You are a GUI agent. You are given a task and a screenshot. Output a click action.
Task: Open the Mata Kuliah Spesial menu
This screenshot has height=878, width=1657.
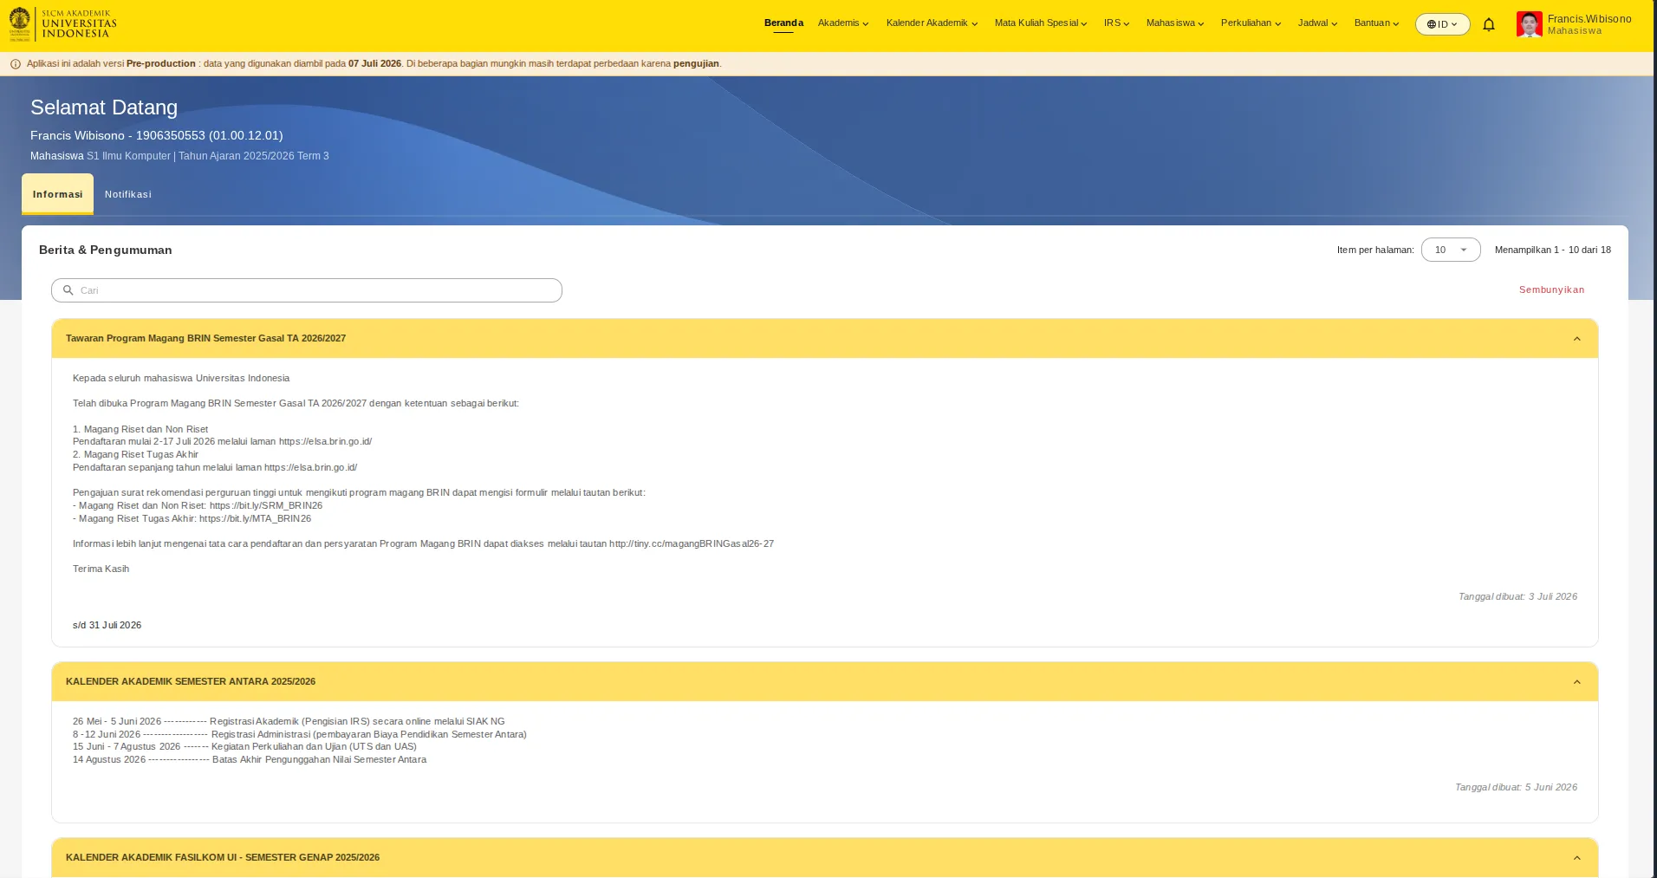[x=1041, y=23]
